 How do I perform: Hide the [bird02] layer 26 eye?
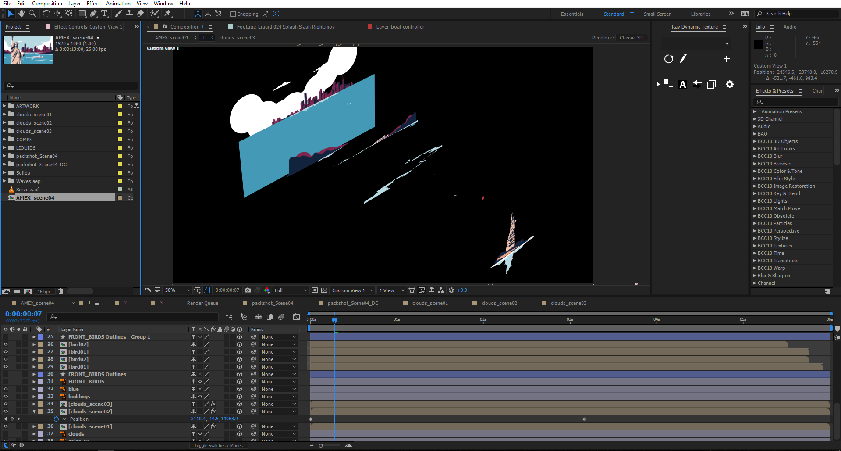point(5,344)
